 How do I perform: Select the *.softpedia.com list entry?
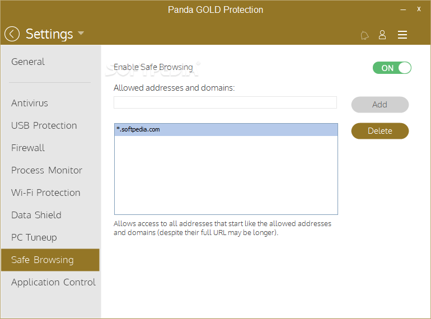pos(226,130)
